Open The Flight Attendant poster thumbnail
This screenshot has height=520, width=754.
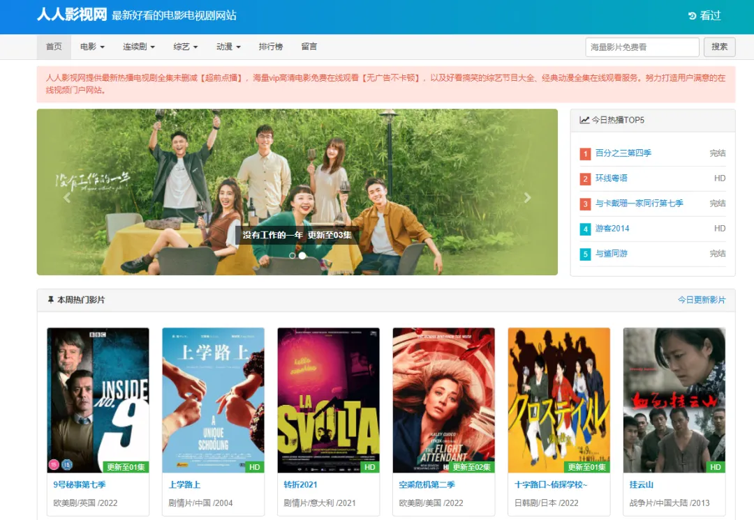444,400
